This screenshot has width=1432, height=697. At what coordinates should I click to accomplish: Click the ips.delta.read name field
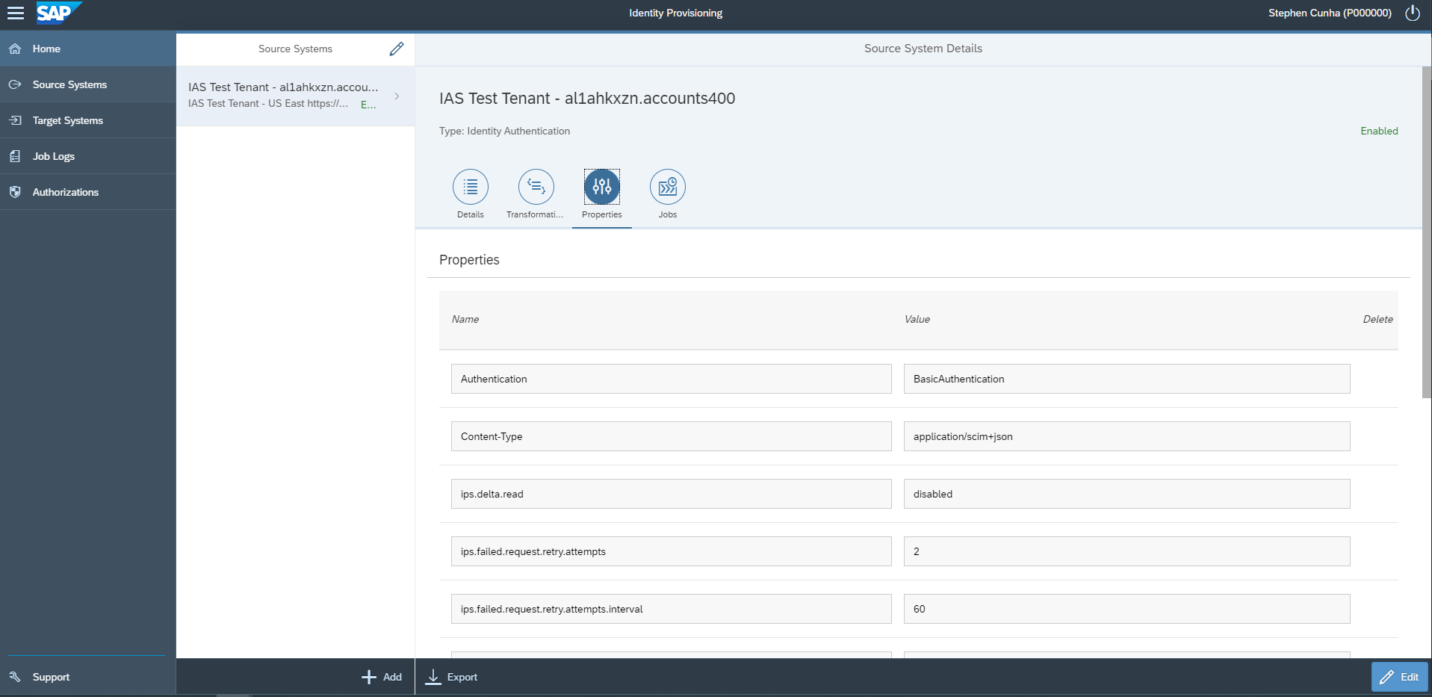click(x=672, y=494)
